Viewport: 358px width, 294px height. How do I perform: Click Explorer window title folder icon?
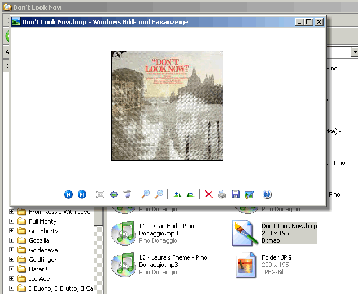pyautogui.click(x=7, y=7)
